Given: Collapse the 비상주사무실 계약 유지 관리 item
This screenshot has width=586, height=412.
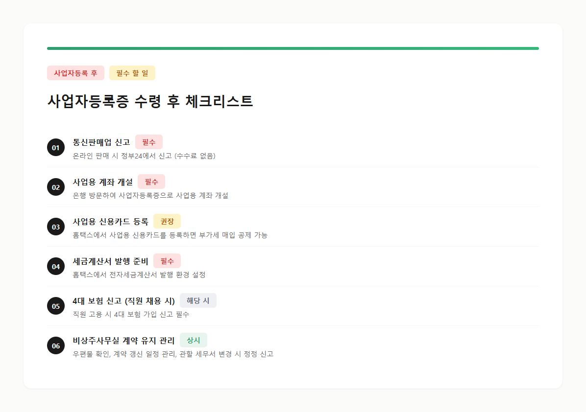Looking at the screenshot, I should click(123, 340).
